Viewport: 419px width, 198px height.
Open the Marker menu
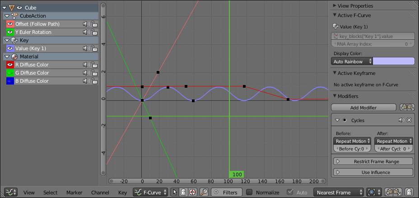[x=74, y=193]
